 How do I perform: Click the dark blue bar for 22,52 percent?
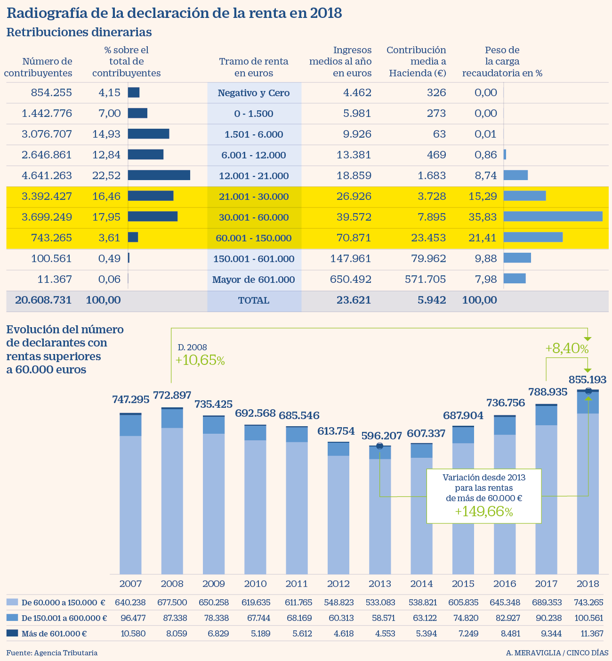pos(159,175)
